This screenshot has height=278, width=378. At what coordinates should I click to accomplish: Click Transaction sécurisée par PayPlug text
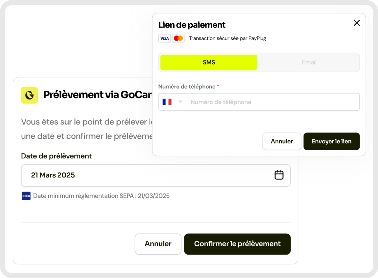click(x=228, y=38)
